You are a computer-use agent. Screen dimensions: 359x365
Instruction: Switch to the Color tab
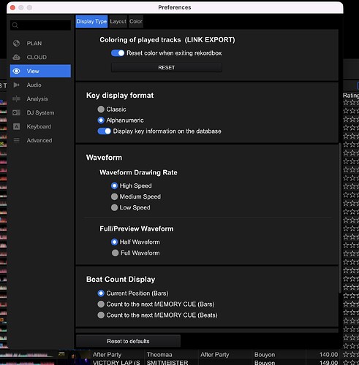tap(136, 21)
